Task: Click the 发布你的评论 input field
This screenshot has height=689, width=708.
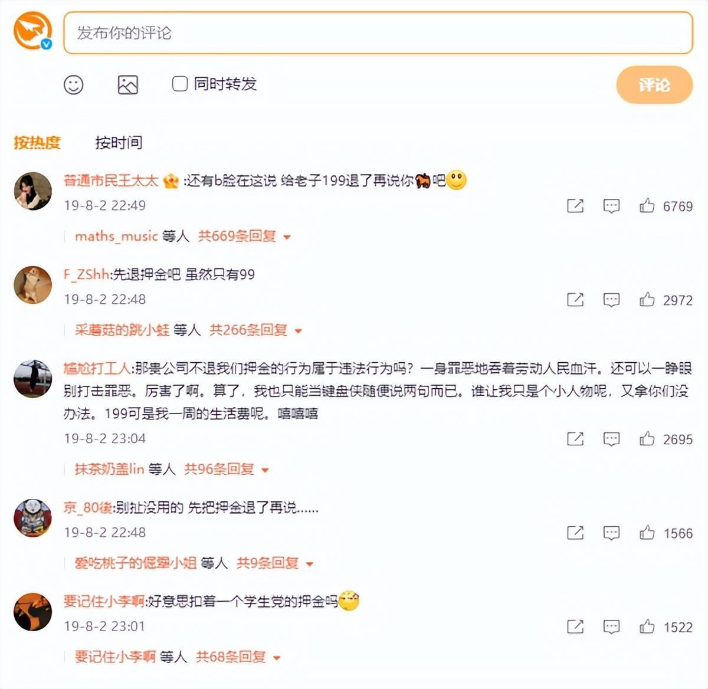Action: click(378, 33)
